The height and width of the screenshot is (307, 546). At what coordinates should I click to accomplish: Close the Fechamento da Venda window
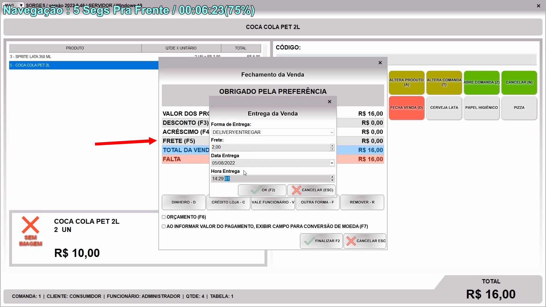tap(380, 63)
